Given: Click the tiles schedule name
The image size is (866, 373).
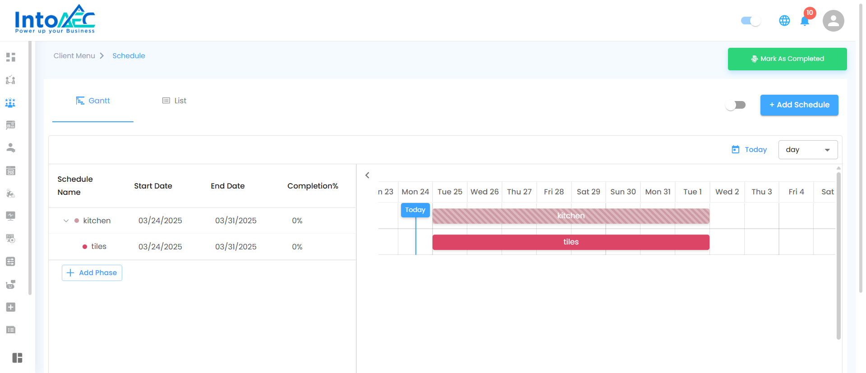Looking at the screenshot, I should [99, 247].
